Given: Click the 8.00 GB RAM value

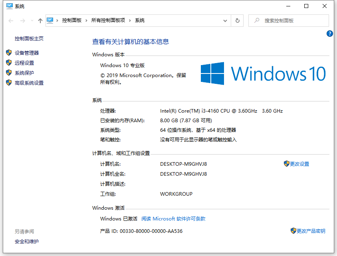Looking at the screenshot, I should tap(186, 121).
